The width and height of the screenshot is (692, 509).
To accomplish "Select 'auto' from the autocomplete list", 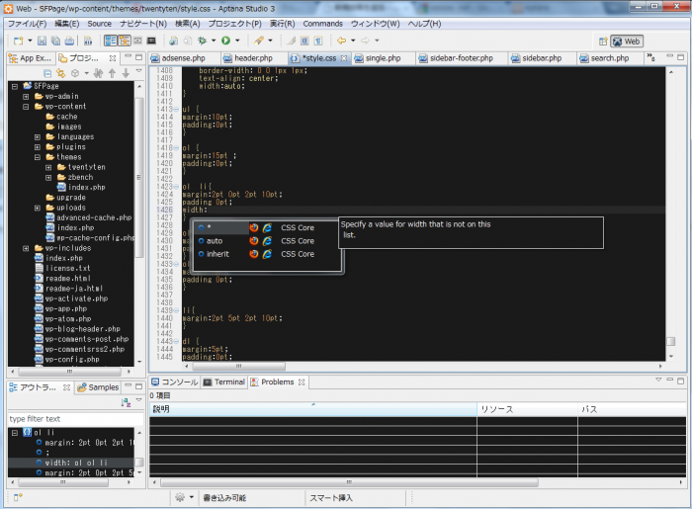I will point(215,240).
